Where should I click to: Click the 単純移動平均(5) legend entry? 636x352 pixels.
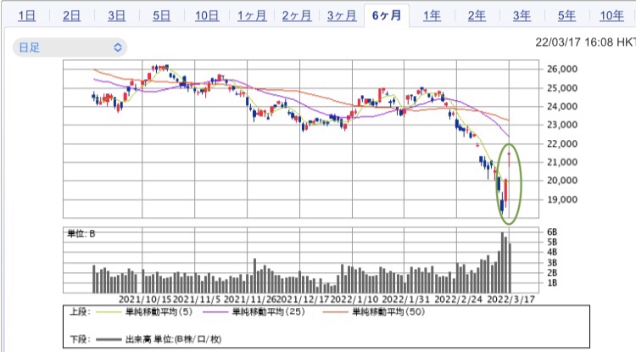point(159,312)
